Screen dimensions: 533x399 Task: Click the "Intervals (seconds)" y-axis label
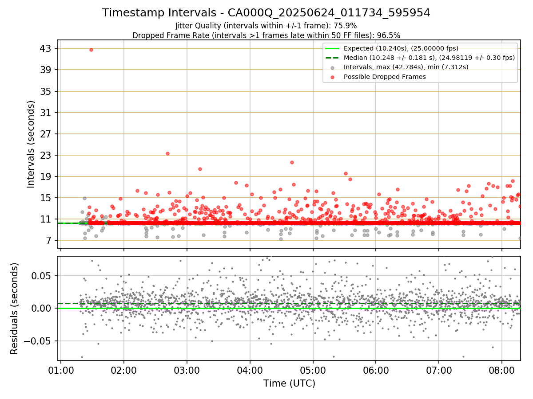point(31,144)
